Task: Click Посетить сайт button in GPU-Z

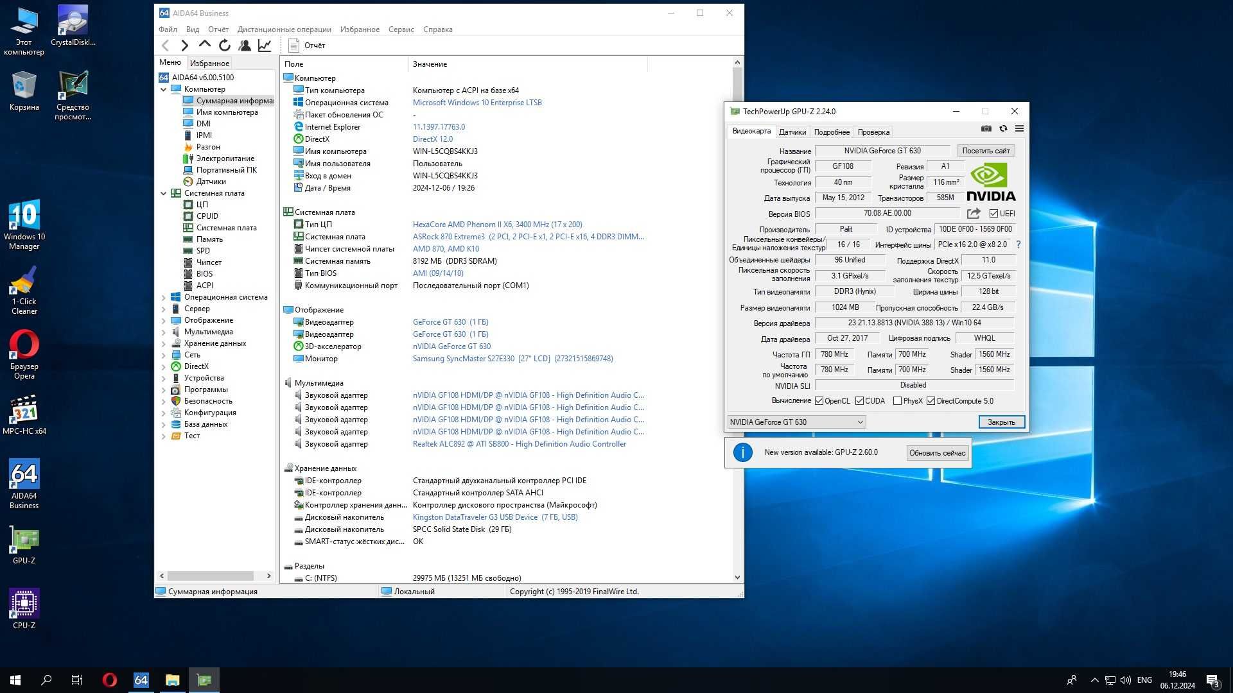Action: pyautogui.click(x=986, y=151)
